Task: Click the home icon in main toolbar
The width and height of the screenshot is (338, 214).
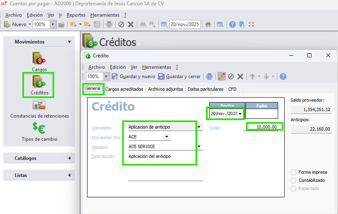Action: click(208, 24)
